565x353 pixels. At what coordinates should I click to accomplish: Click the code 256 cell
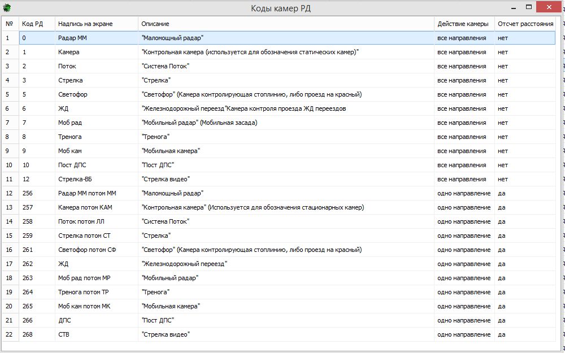pos(28,193)
